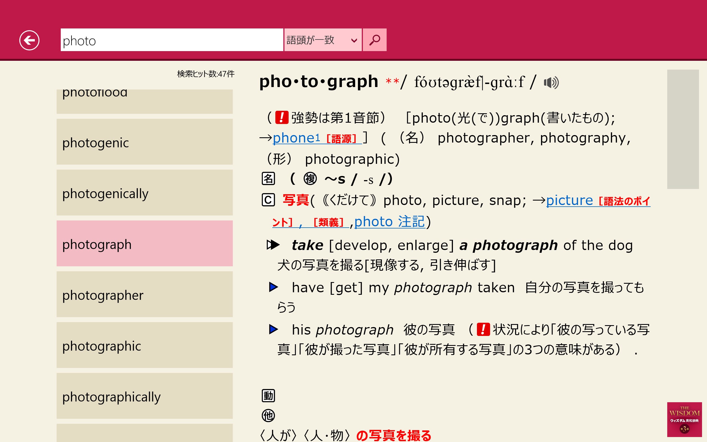Open the photo 注記 link
707x442 pixels.
point(389,222)
